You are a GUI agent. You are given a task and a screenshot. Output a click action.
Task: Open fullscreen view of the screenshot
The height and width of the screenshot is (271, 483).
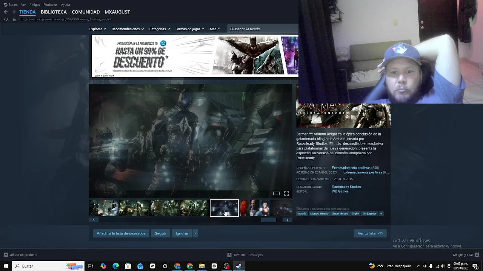click(286, 193)
